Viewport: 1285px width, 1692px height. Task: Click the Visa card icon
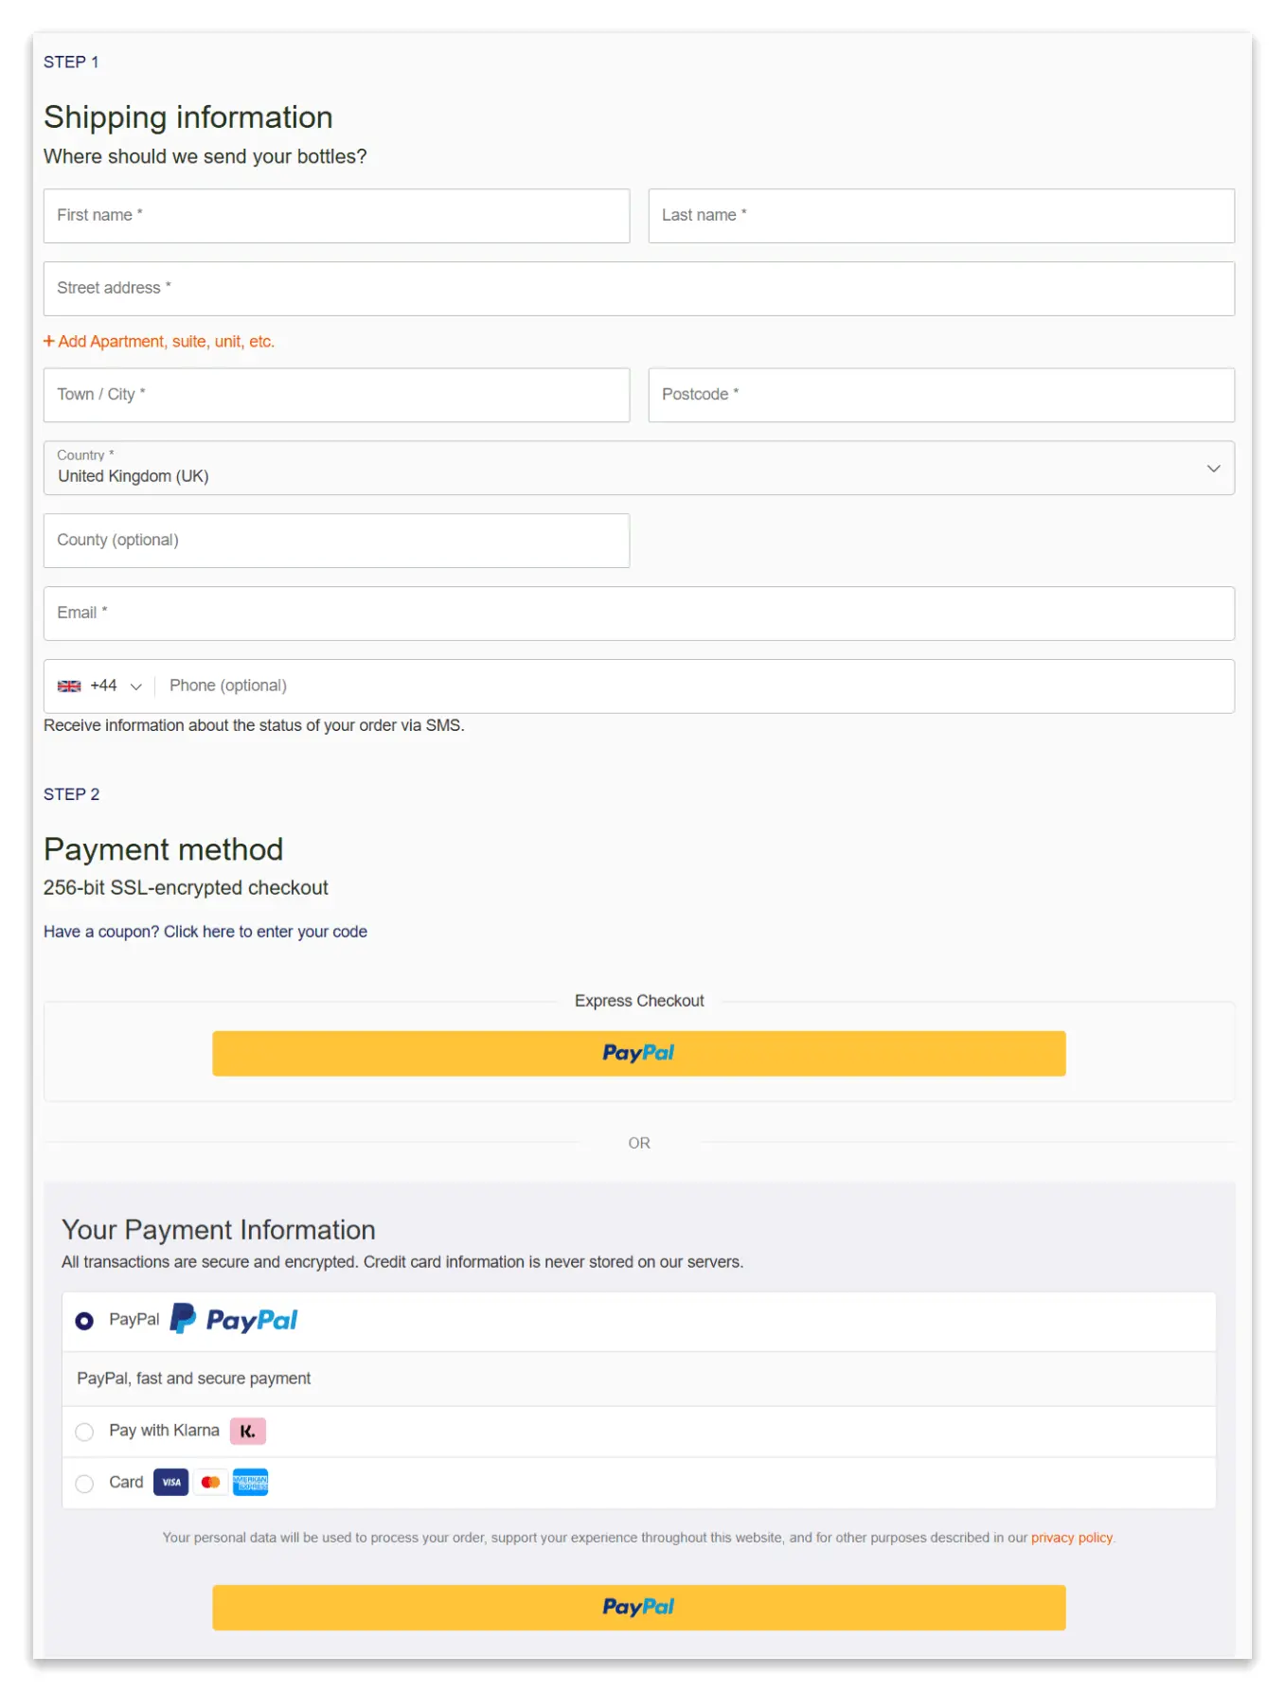coord(170,1482)
